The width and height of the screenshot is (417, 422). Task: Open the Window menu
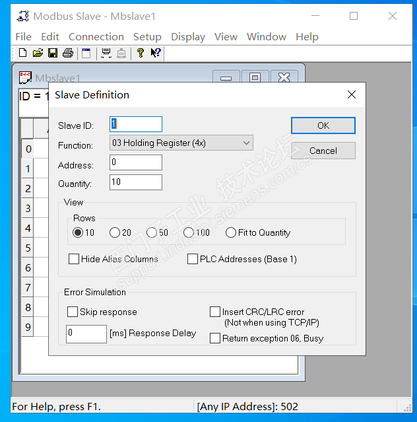(x=267, y=36)
